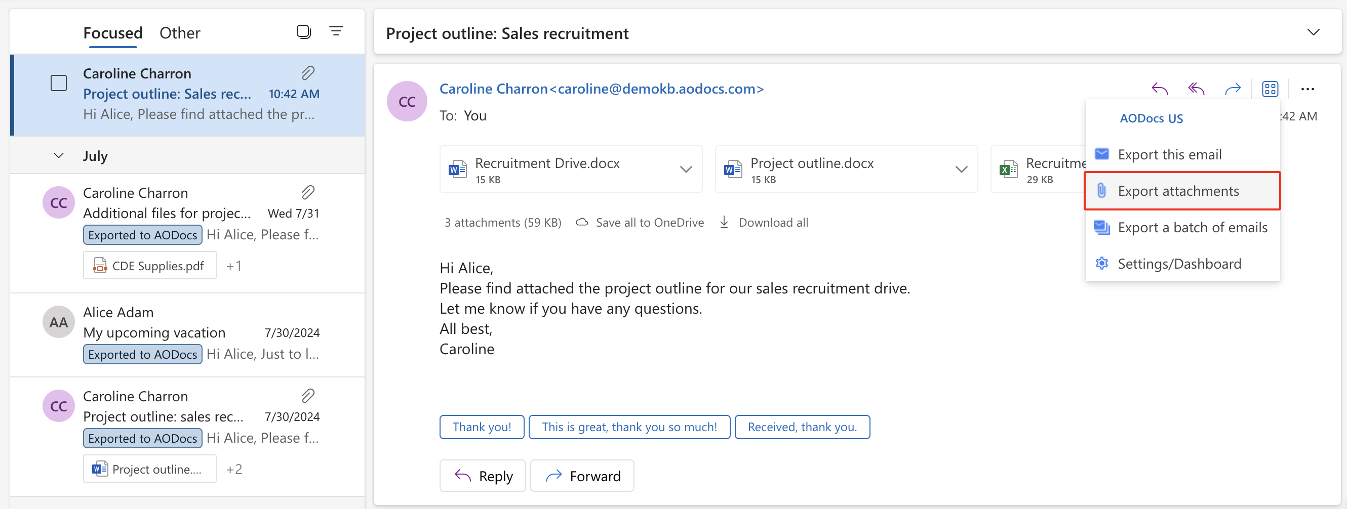The width and height of the screenshot is (1347, 509).
Task: Click Exported to AODocs tag on 7/30/2024 Caroline email
Action: coord(142,438)
